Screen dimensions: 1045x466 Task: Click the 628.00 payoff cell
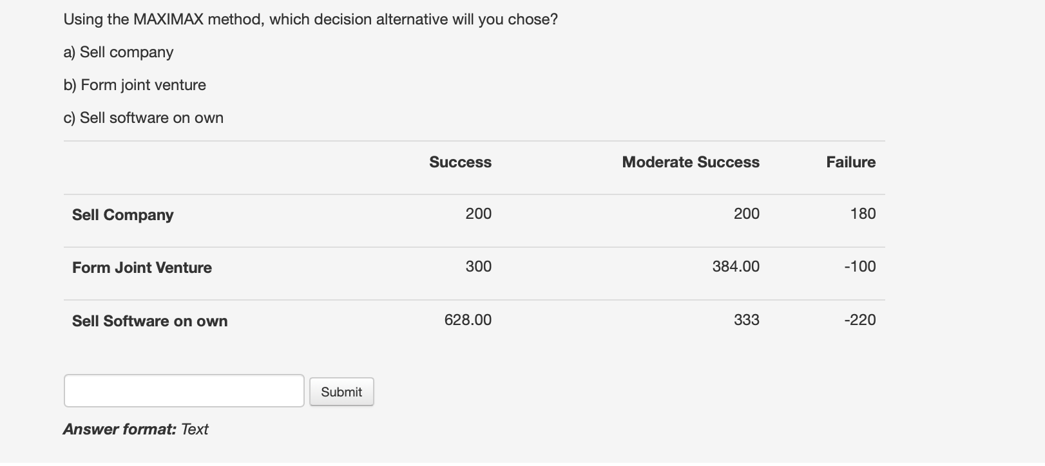468,320
